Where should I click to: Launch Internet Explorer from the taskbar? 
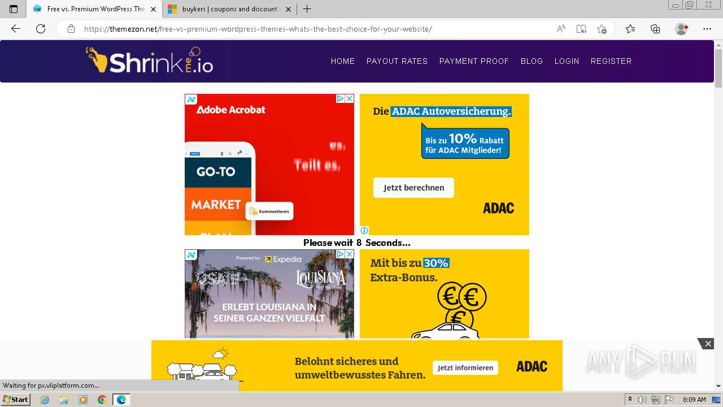point(45,400)
